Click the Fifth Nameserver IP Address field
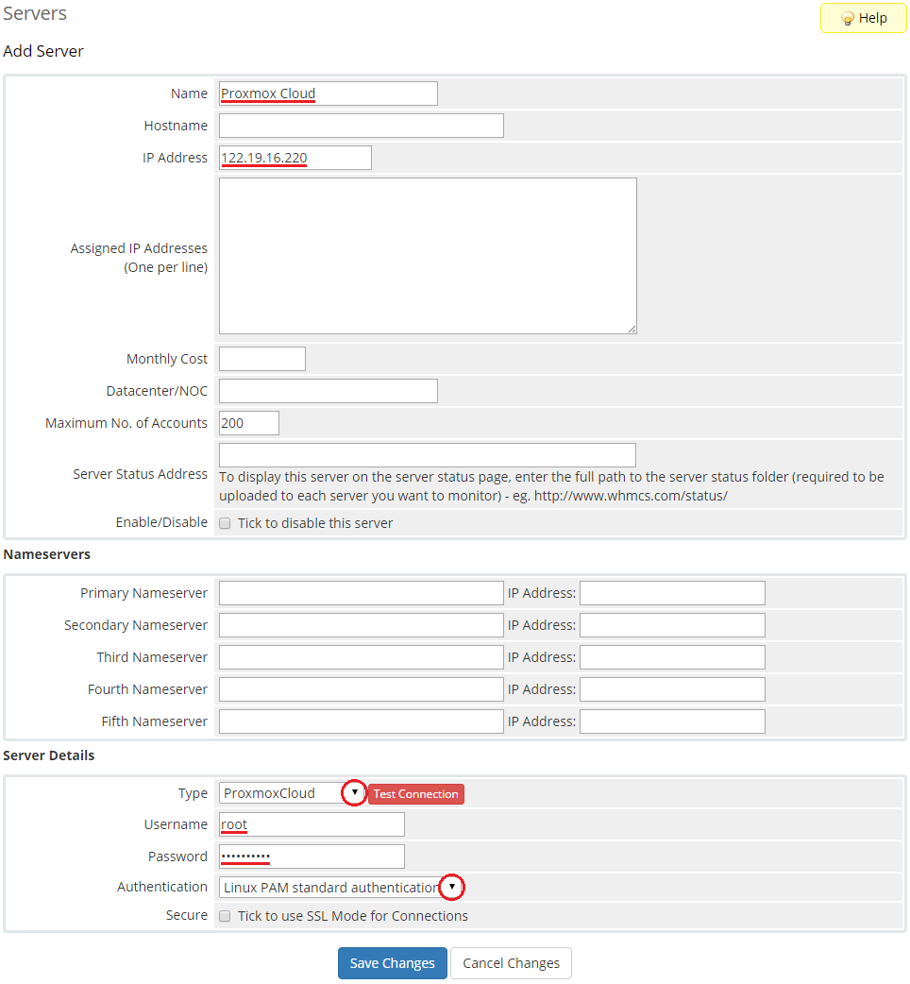 click(672, 721)
